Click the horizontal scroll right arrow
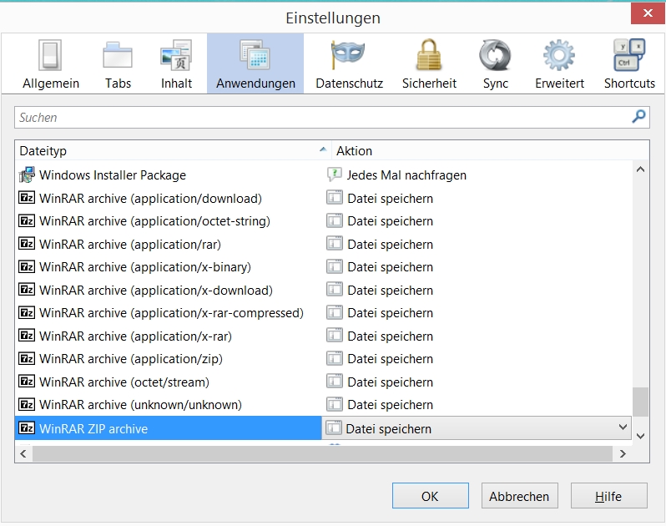 tap(623, 453)
